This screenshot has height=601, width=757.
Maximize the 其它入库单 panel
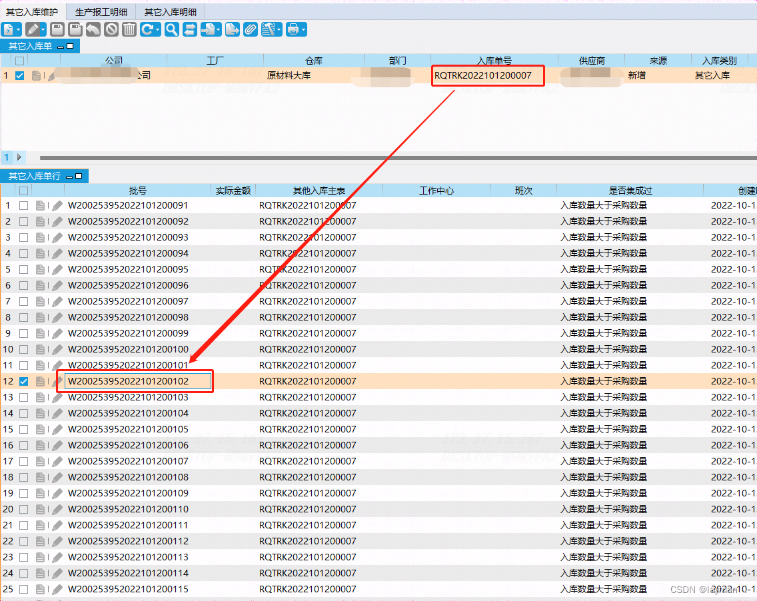click(70, 47)
